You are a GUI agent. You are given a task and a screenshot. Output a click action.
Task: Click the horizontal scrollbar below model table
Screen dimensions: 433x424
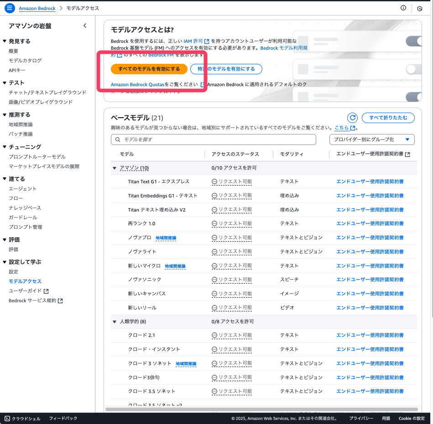click(x=261, y=409)
